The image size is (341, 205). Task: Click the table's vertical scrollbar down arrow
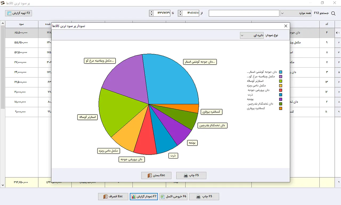click(3, 185)
